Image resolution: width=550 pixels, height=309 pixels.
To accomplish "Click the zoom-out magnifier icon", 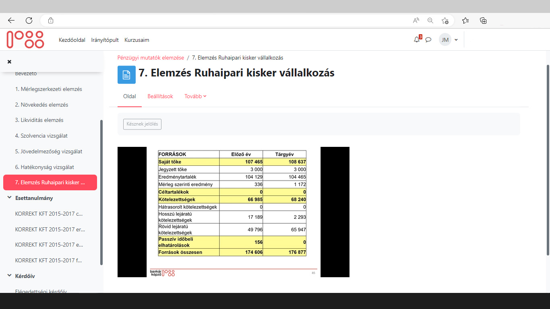I will pyautogui.click(x=430, y=20).
